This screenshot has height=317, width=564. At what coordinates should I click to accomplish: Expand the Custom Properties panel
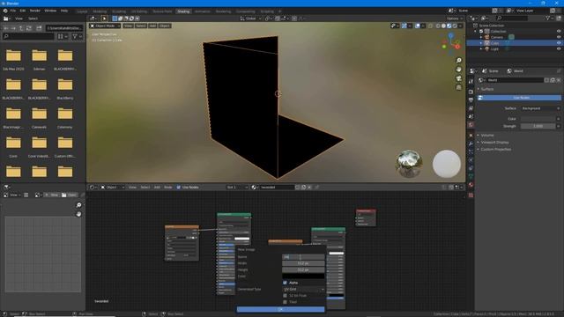coord(495,149)
